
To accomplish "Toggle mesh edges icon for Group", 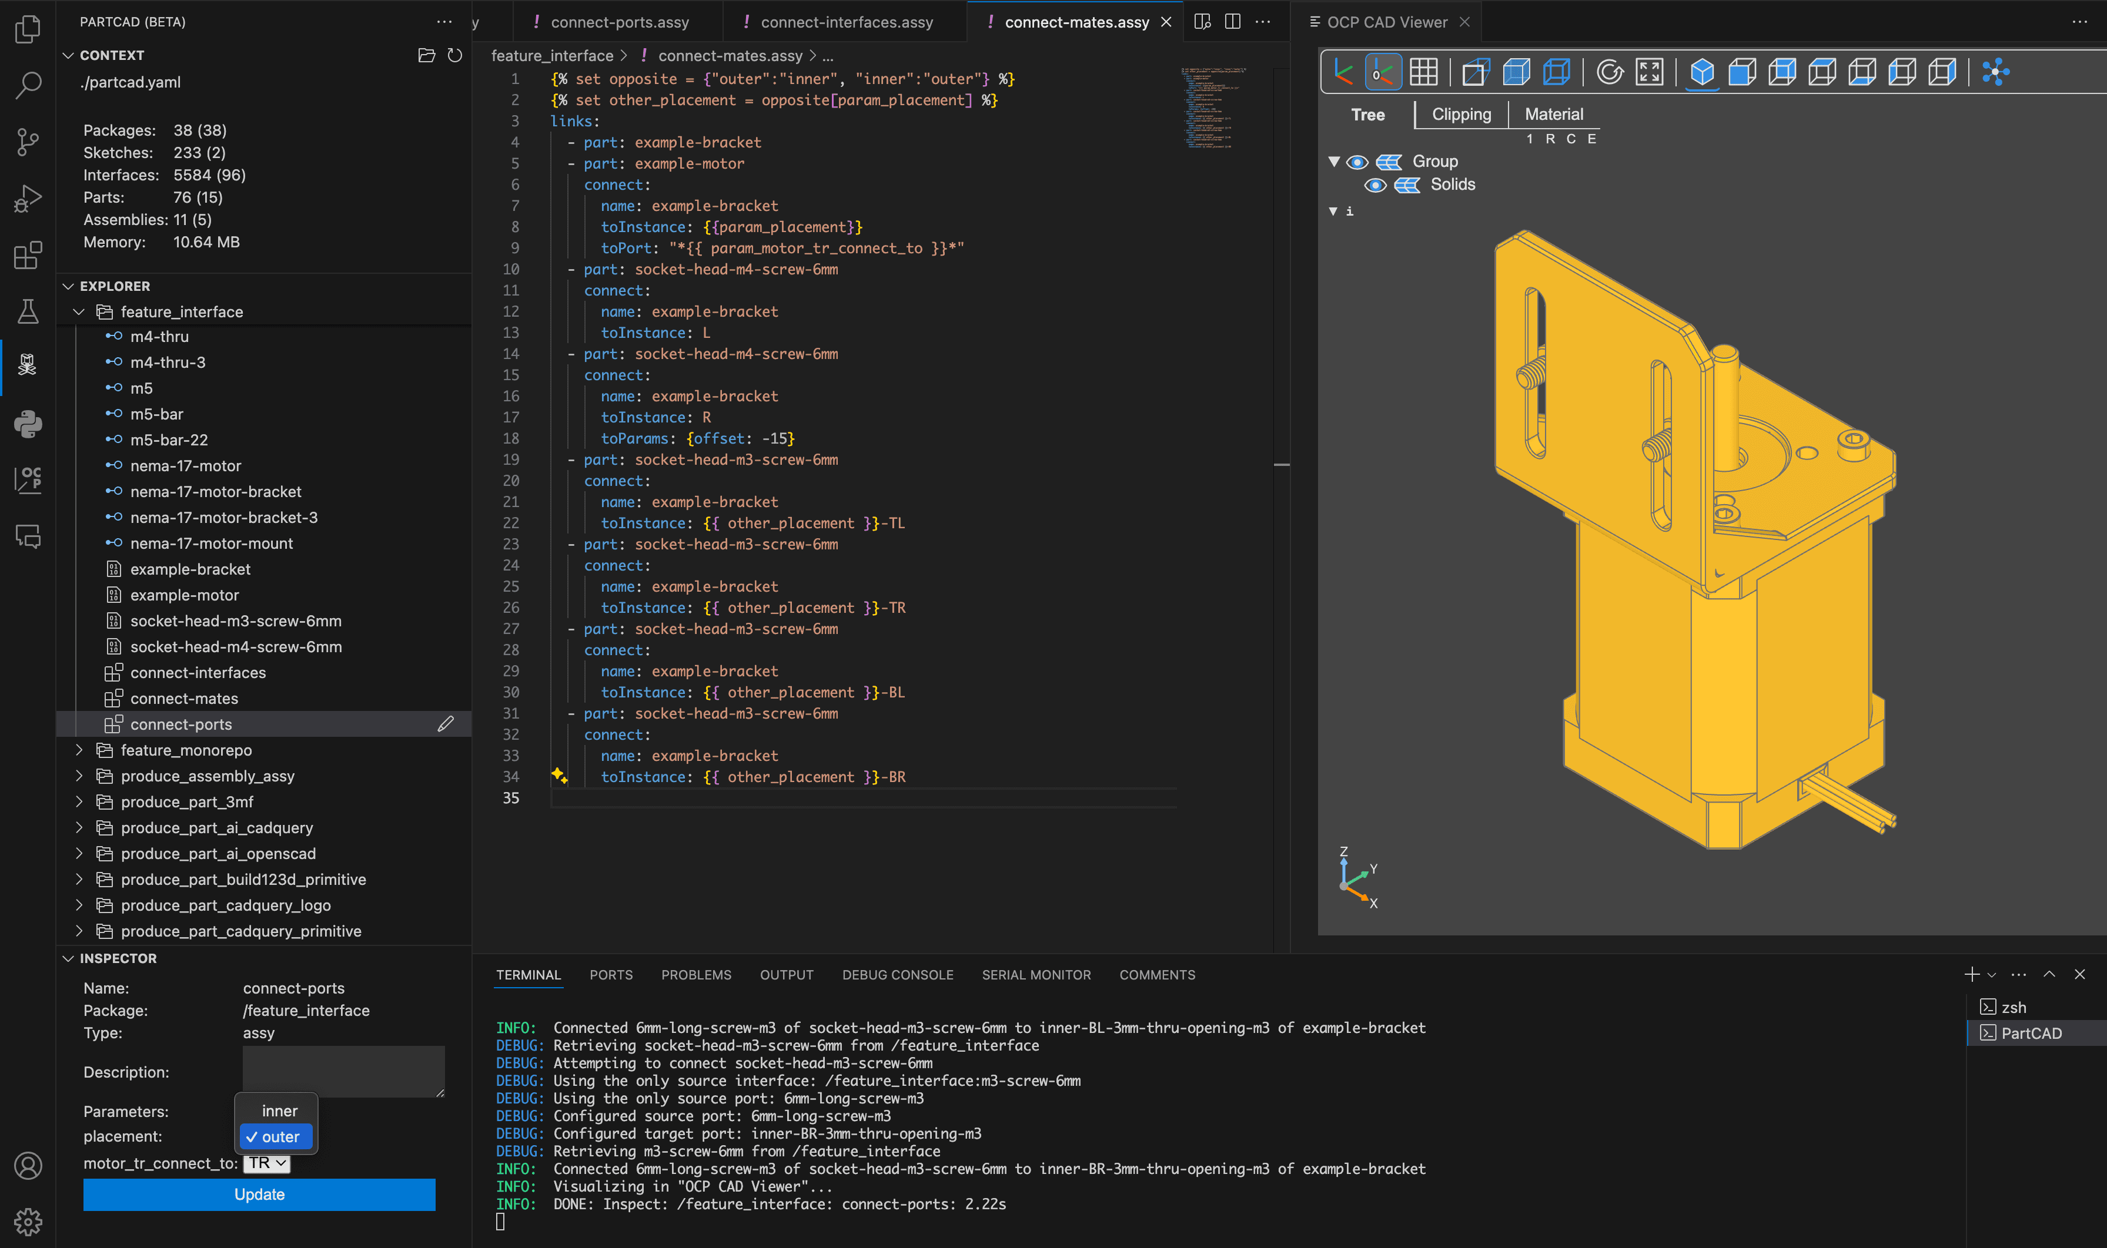I will [x=1389, y=162].
